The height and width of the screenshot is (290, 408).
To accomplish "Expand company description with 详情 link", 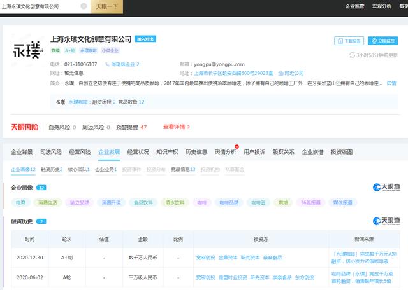I will [x=391, y=83].
